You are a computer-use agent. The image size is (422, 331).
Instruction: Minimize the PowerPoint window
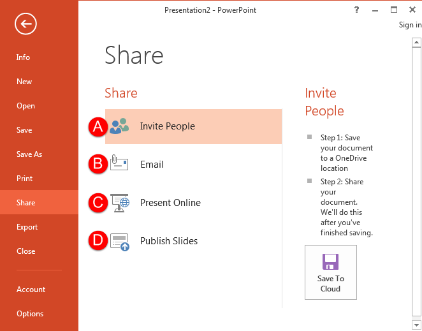point(375,10)
